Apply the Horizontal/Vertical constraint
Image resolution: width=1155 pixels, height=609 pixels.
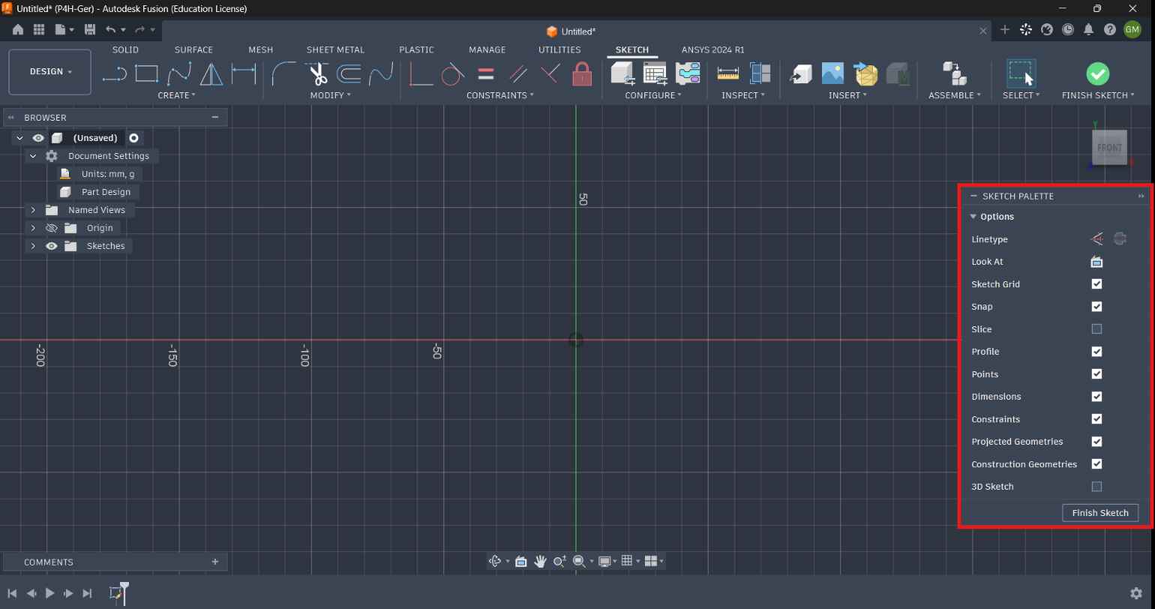point(421,73)
